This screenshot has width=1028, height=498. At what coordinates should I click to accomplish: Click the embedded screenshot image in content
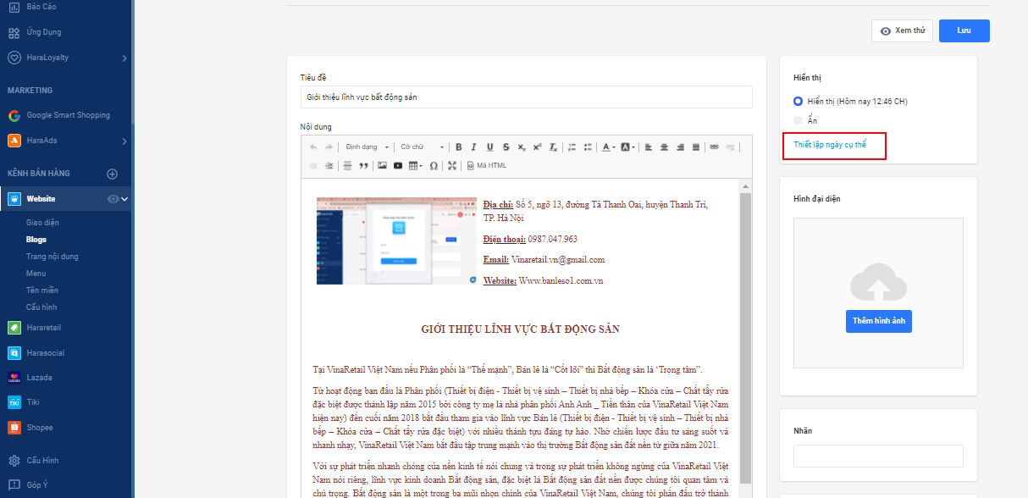pos(395,241)
